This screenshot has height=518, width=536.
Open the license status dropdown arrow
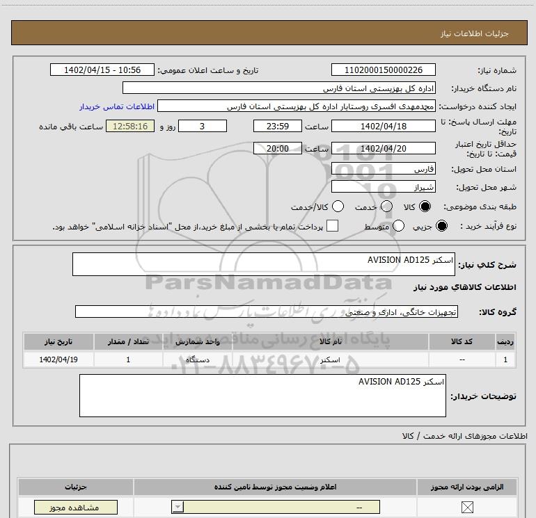point(178,507)
